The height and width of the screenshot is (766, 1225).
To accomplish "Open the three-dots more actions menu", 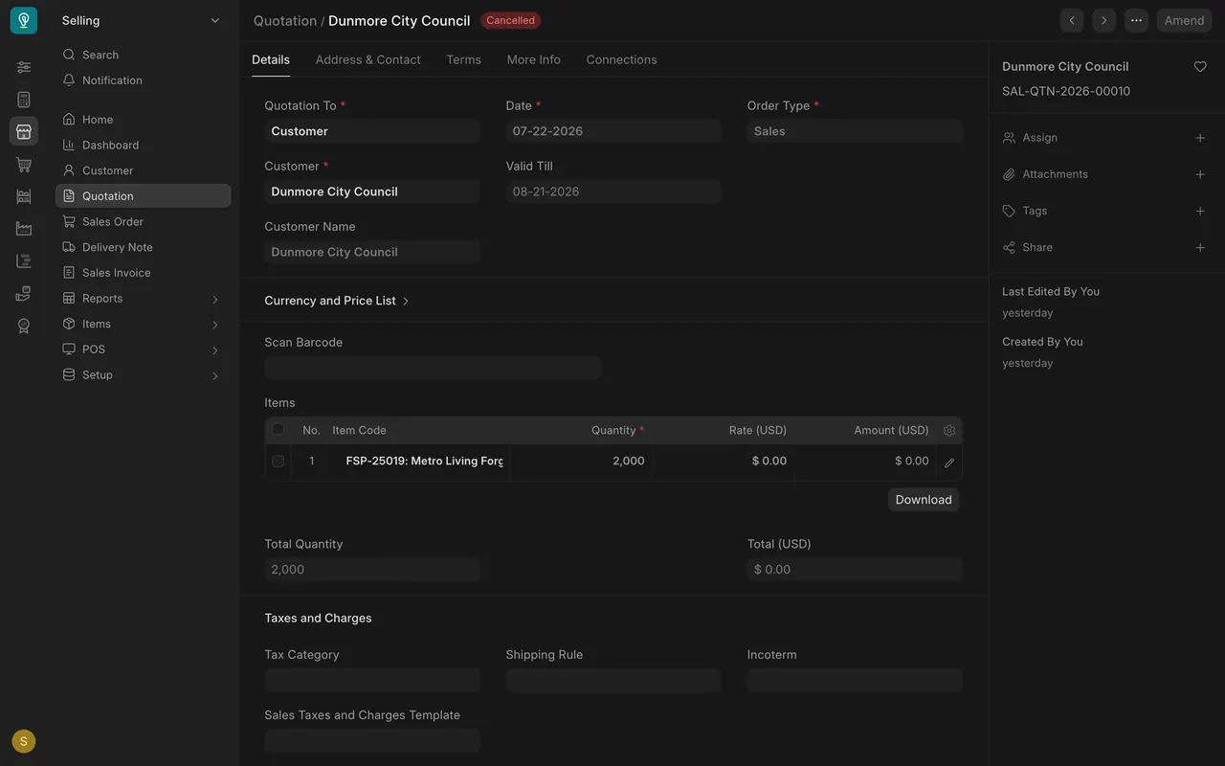I will tap(1136, 20).
